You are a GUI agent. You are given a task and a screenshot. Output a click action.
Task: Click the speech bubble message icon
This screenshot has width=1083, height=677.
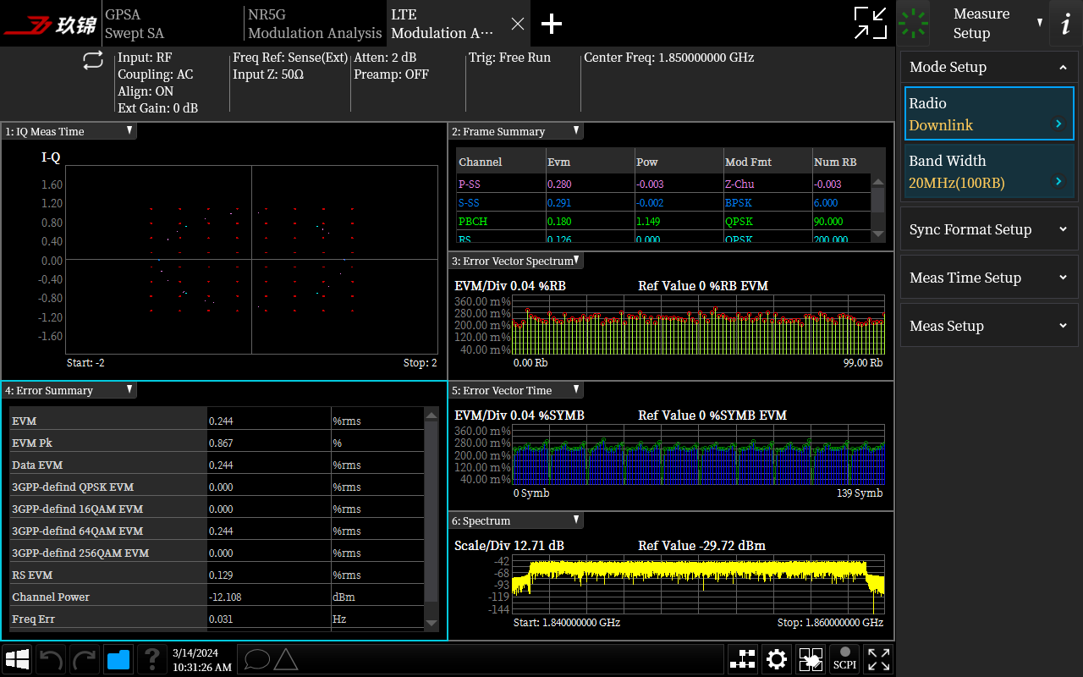coord(256,659)
